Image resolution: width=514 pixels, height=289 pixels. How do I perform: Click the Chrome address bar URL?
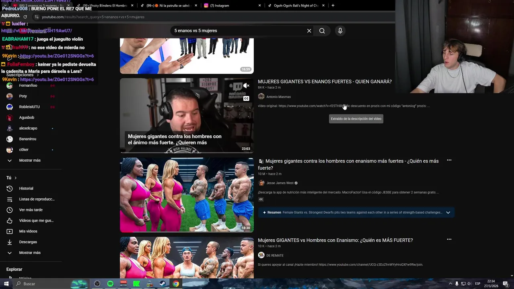coord(93,17)
